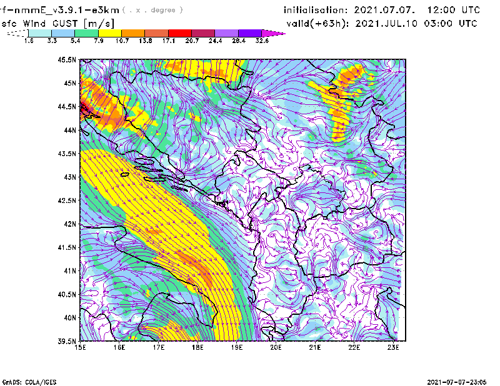Image resolution: width=500 pixels, height=386 pixels.
Task: Click the 39.5N latitude label
Action: point(67,341)
